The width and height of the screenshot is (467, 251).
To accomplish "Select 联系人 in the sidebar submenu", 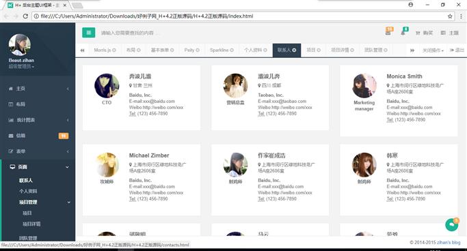I will tap(25, 180).
